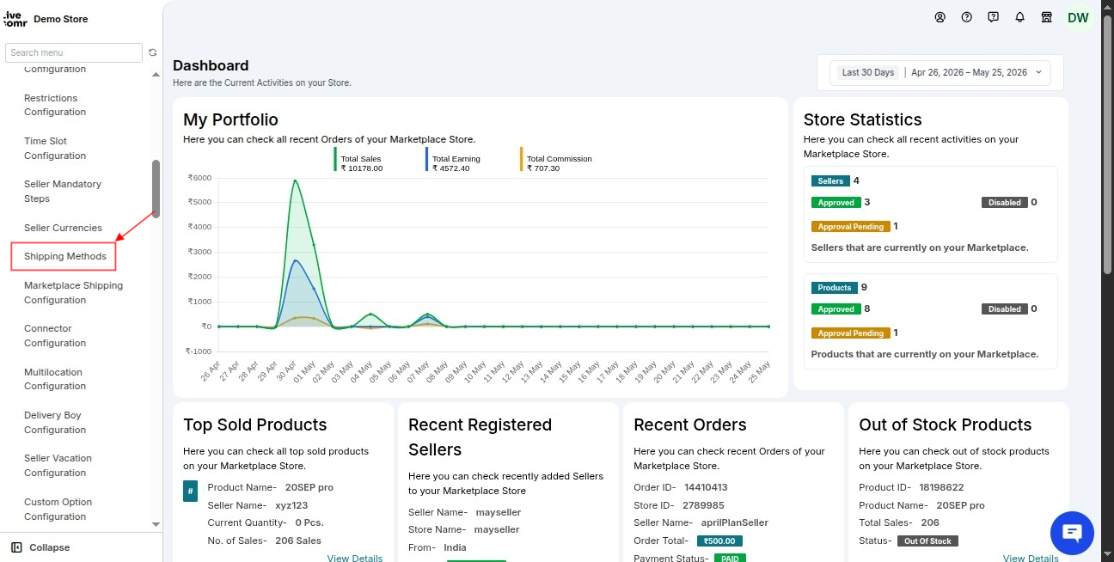Screen dimensions: 1114x562
Task: Click View Details under Out of Stock Products
Action: click(x=1031, y=558)
